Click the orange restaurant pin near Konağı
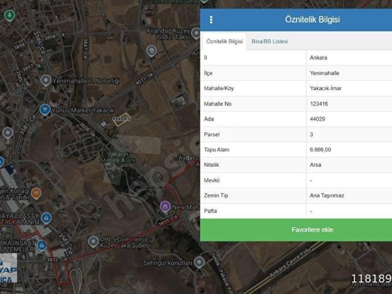 pyautogui.click(x=36, y=194)
